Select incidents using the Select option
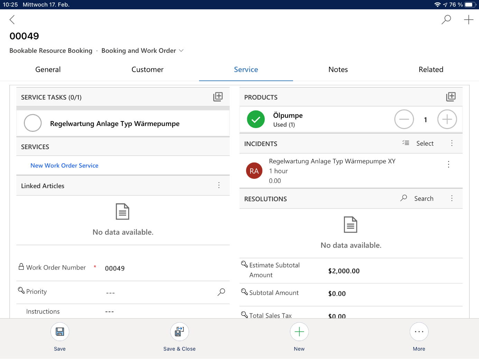The height and width of the screenshot is (359, 479). pyautogui.click(x=424, y=143)
